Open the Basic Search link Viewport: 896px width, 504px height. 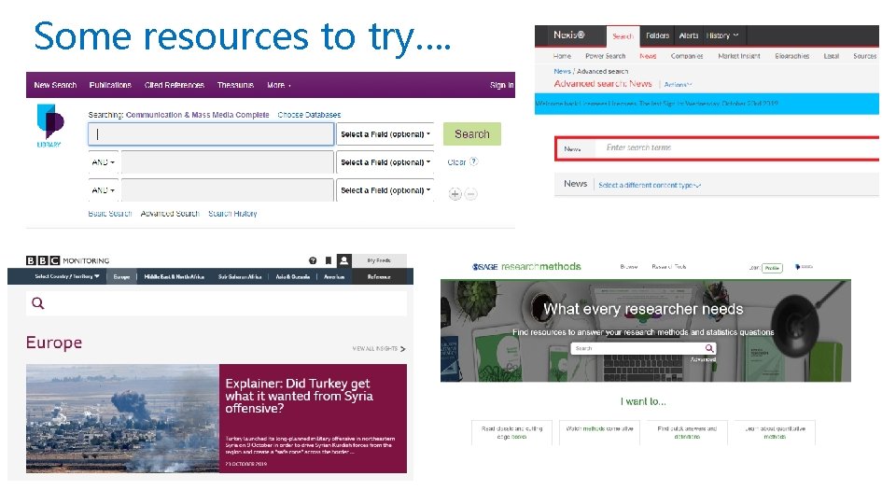[110, 214]
